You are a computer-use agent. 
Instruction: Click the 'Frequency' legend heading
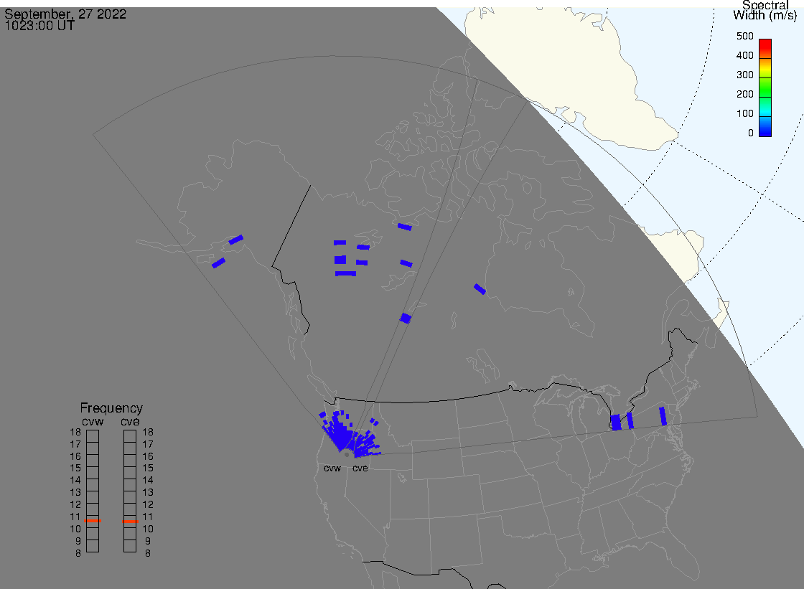click(111, 408)
